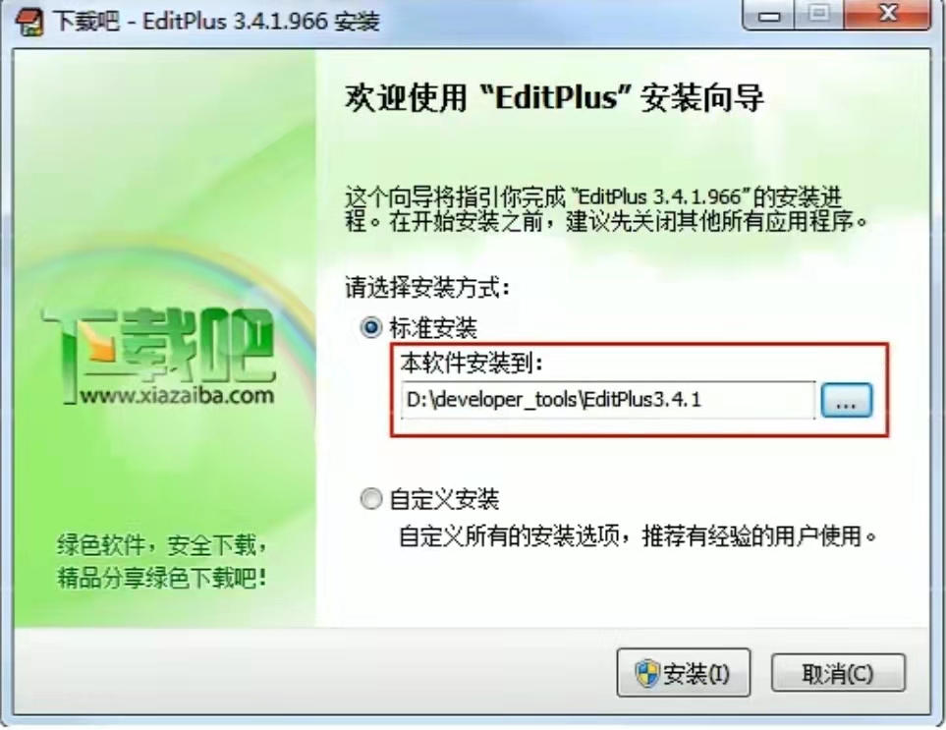
Task: Start installation with the 安装(I) button
Action: 684,673
